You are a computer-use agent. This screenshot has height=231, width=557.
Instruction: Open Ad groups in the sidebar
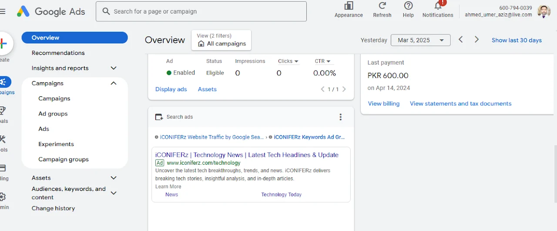pos(53,114)
